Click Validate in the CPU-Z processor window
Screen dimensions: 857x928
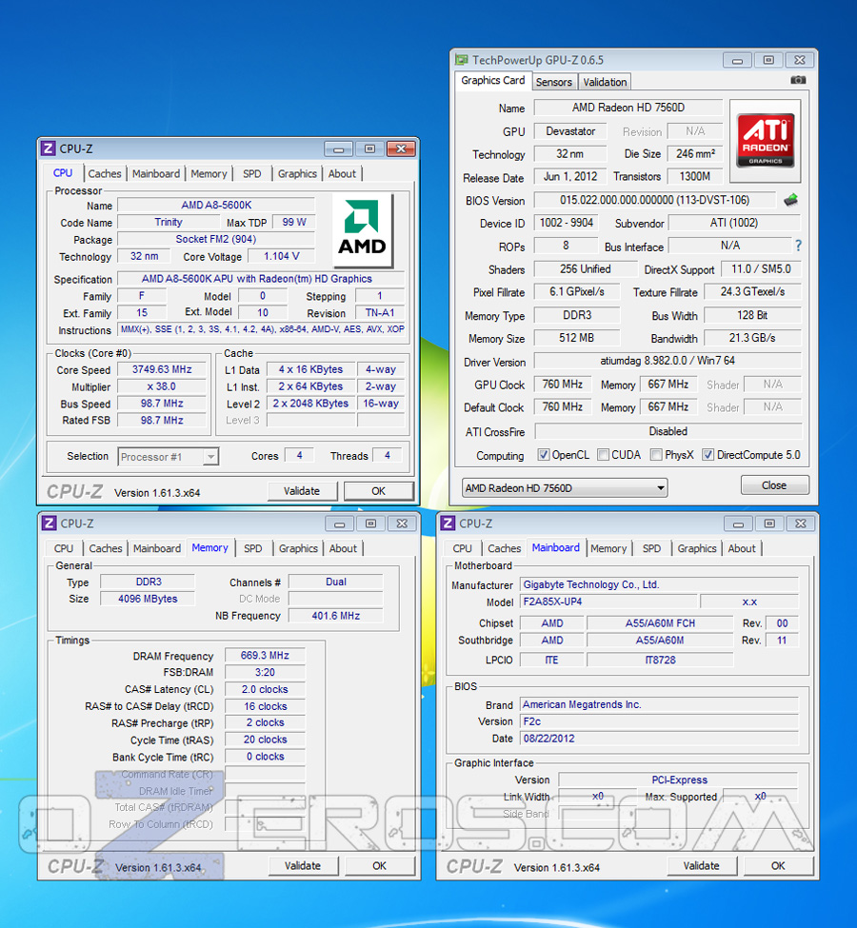pyautogui.click(x=302, y=491)
